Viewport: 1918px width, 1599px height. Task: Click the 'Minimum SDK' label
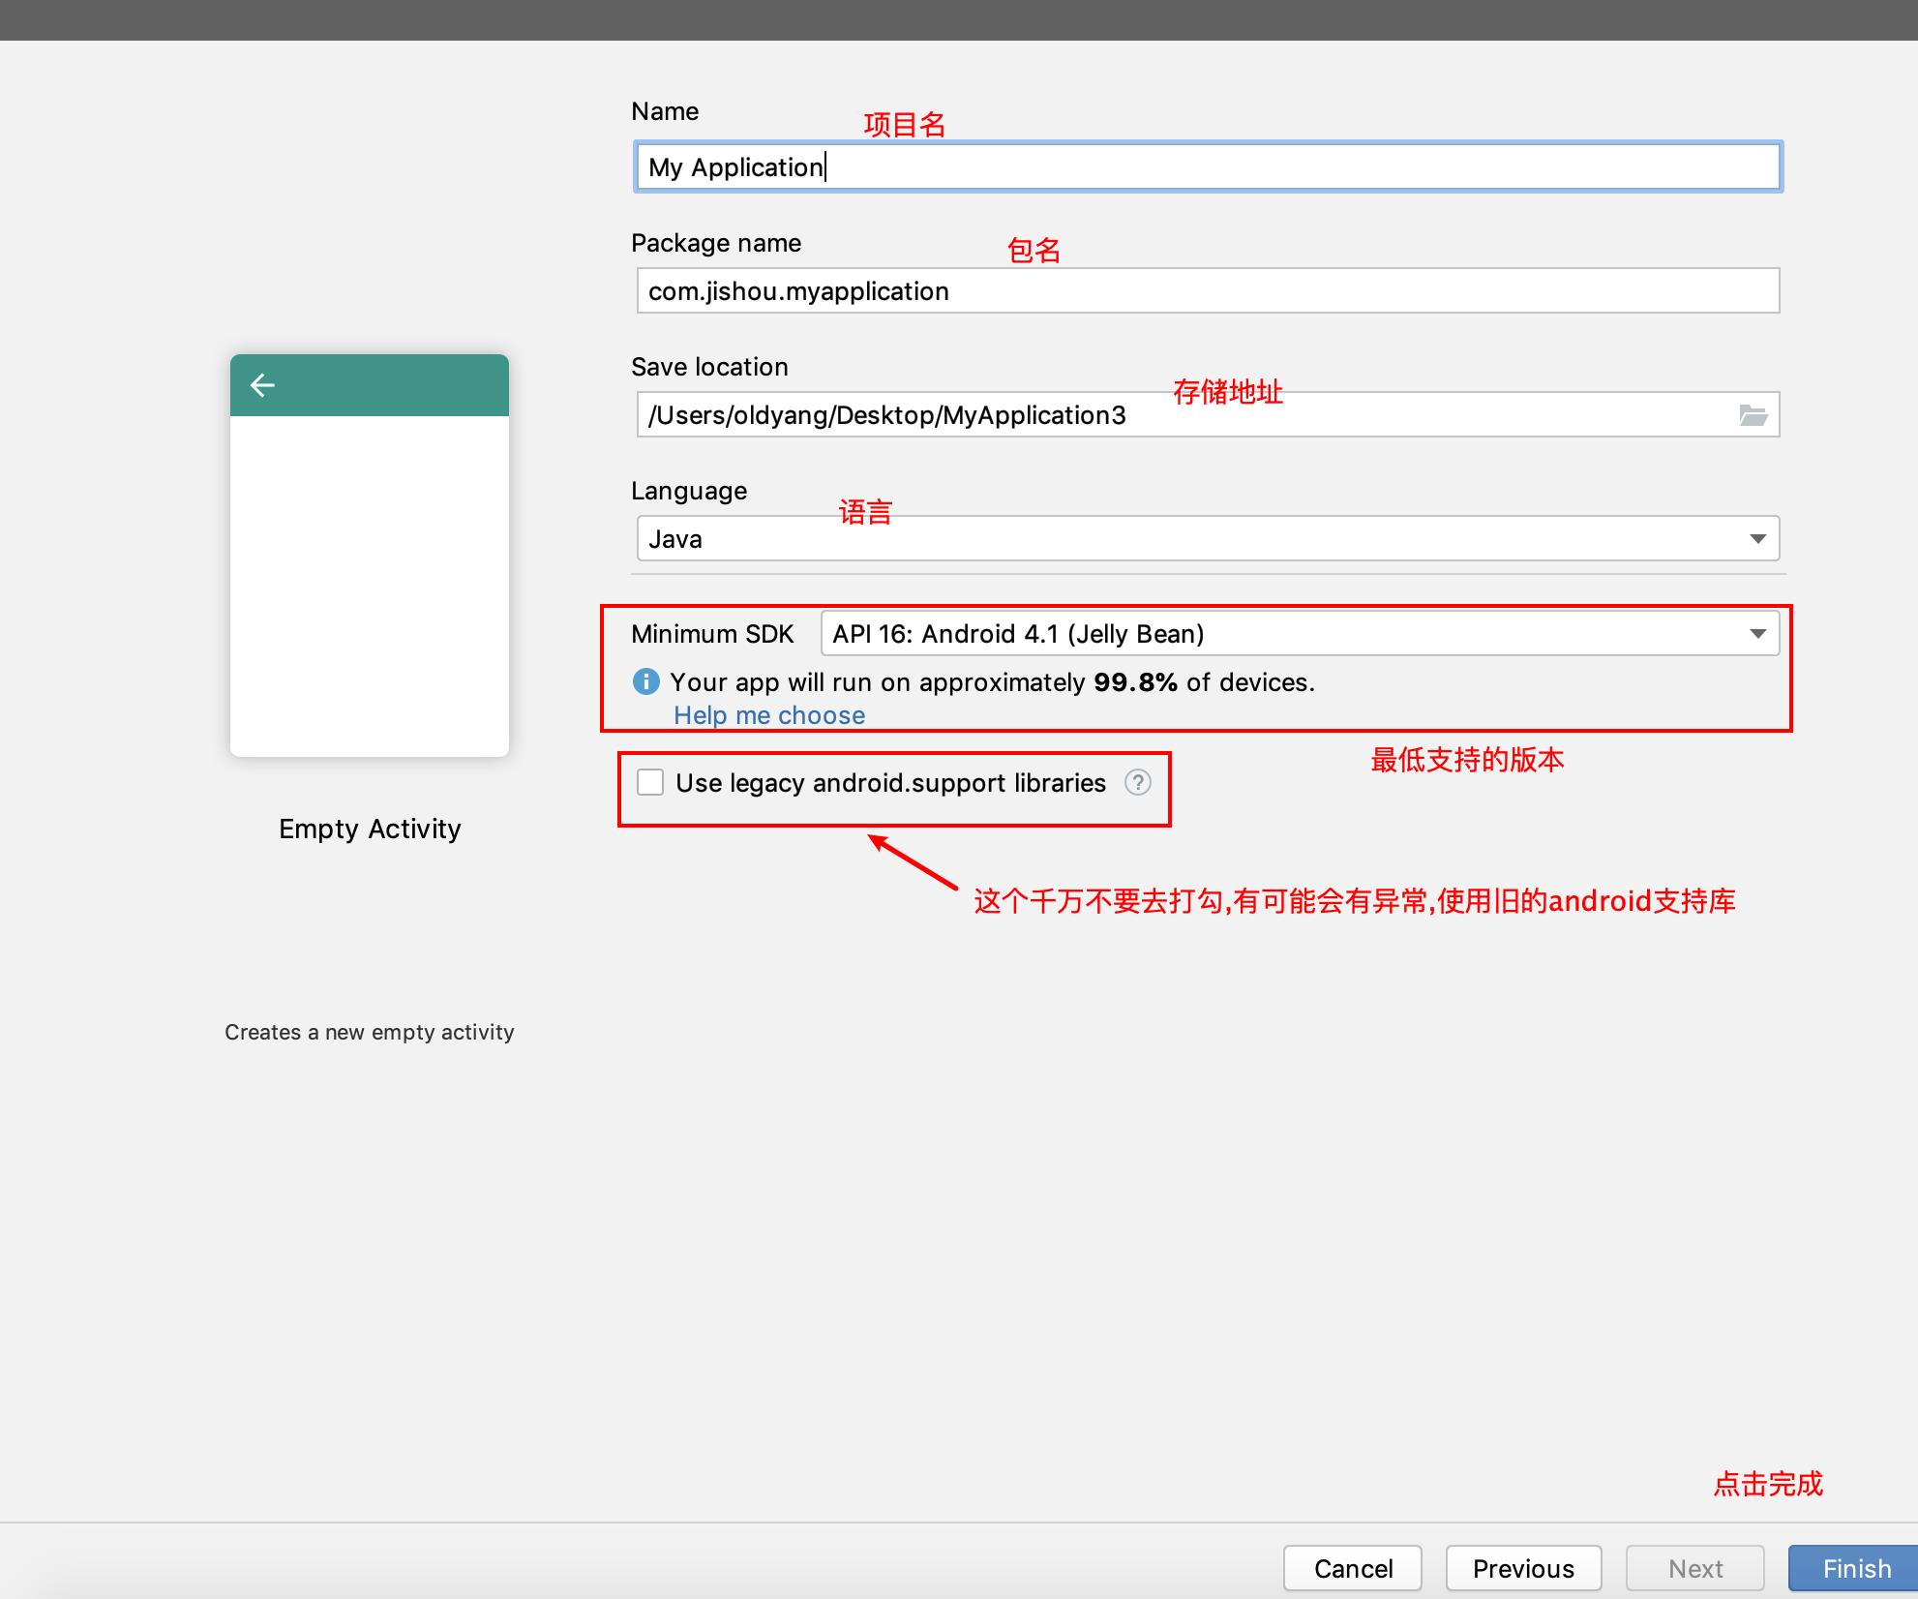(x=712, y=634)
